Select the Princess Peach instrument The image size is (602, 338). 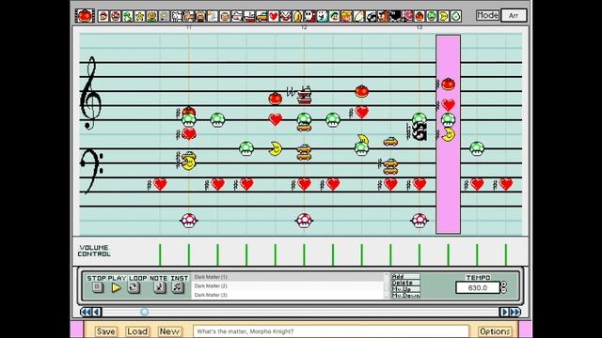[346, 16]
